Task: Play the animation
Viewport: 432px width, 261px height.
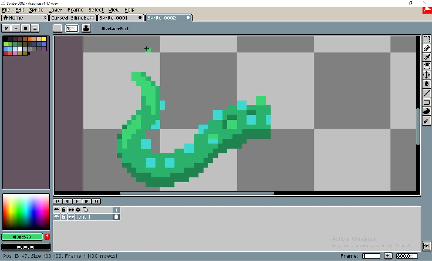Action: pos(77,201)
